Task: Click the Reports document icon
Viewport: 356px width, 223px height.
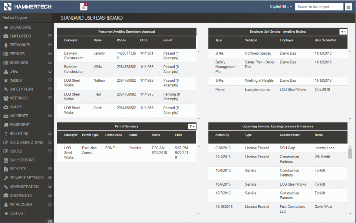Action: (6, 169)
